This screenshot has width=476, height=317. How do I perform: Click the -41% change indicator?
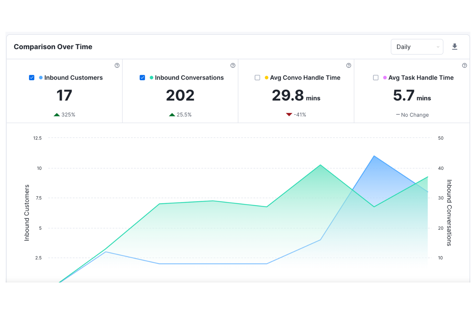point(296,114)
